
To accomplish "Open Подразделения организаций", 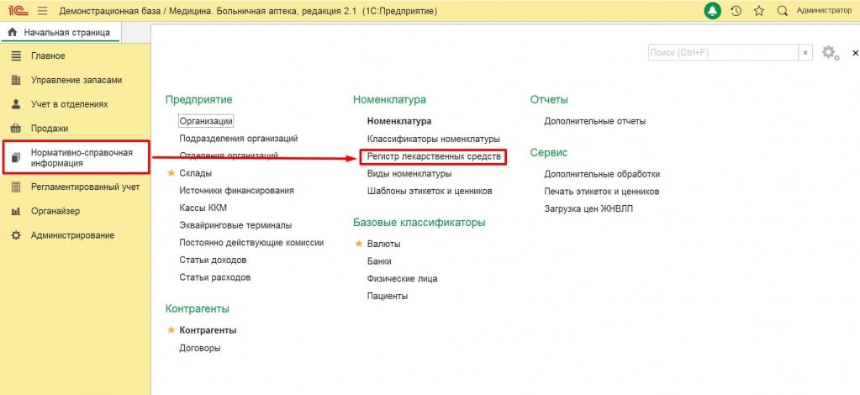I will 239,139.
